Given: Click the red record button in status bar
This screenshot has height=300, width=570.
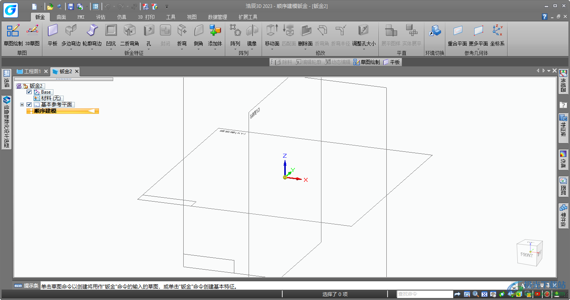Looking at the screenshot, I should tap(547, 294).
